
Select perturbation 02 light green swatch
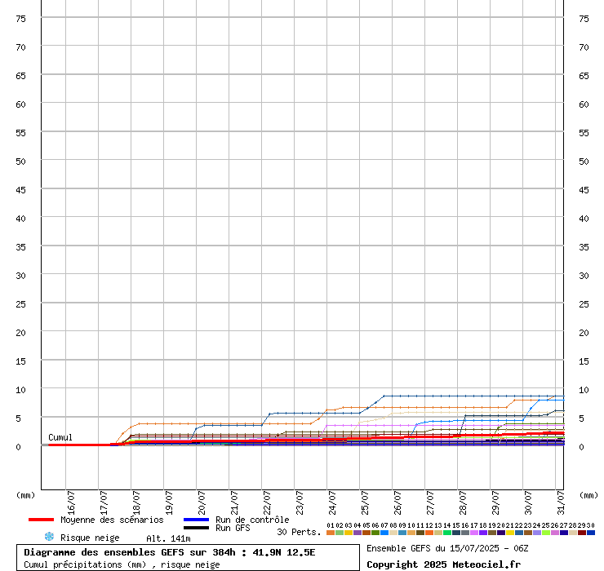pyautogui.click(x=340, y=533)
